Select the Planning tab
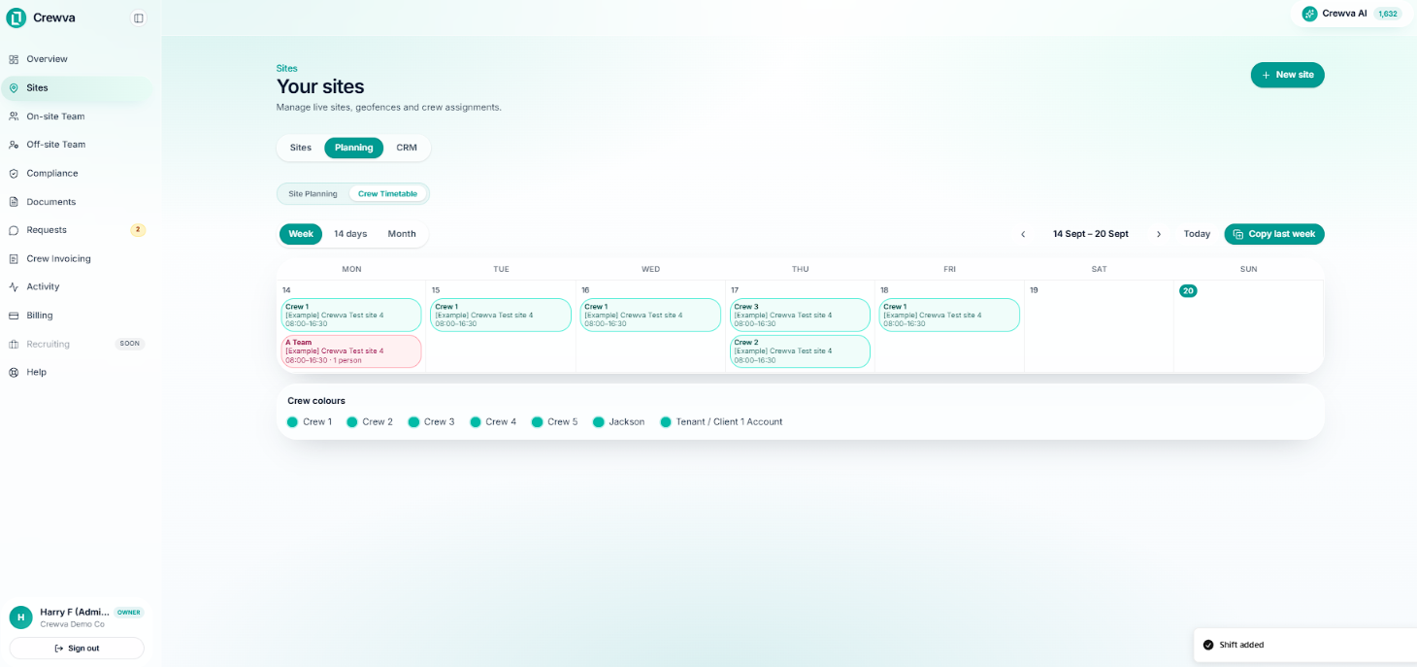 coord(353,148)
